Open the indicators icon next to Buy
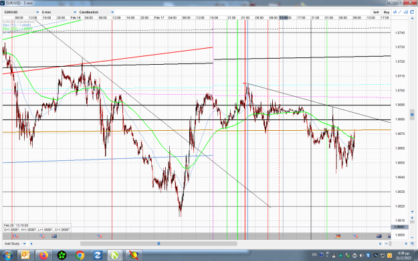Viewport: 418px width, 261px height. [395, 12]
